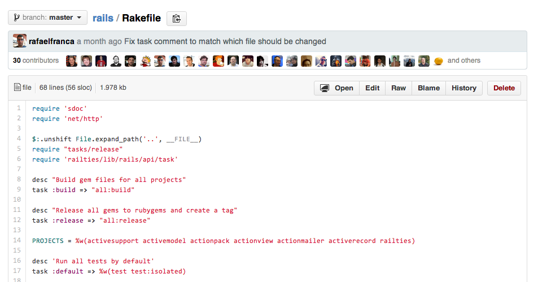Open the Blame view

tap(428, 88)
